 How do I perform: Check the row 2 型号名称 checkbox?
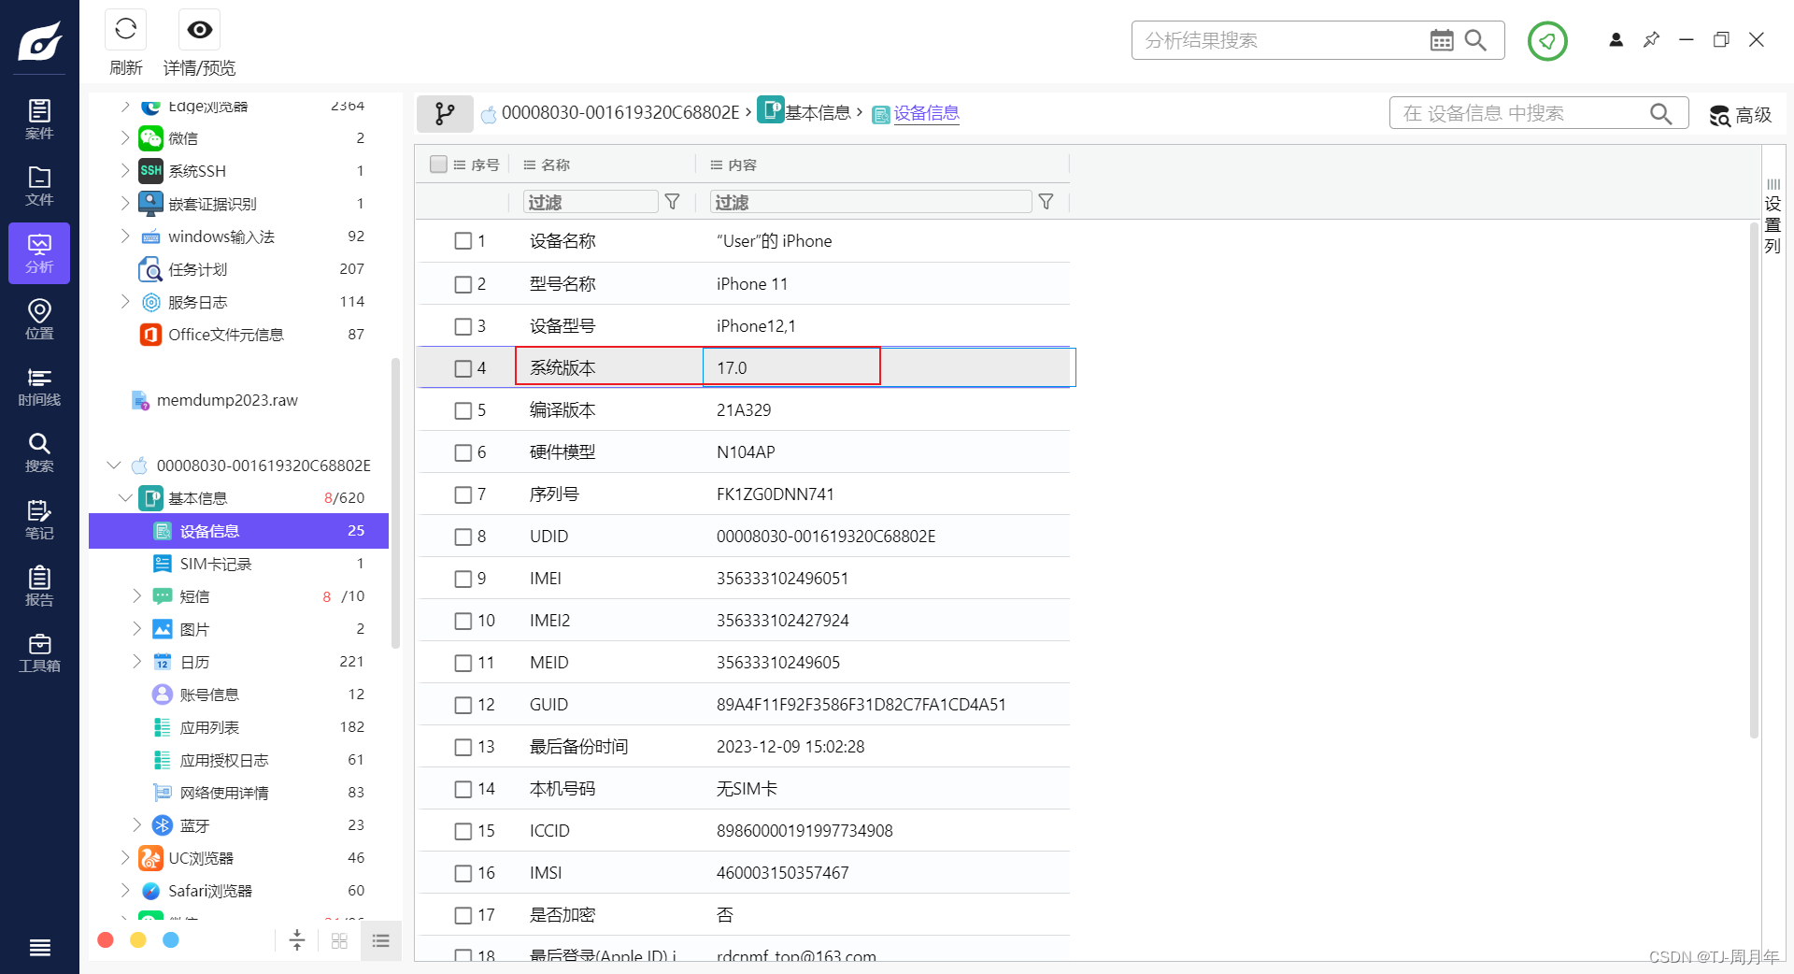(x=463, y=284)
